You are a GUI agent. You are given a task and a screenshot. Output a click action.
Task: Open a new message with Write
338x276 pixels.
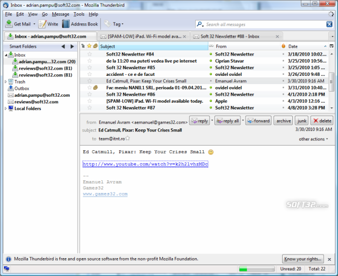pyautogui.click(x=42, y=24)
